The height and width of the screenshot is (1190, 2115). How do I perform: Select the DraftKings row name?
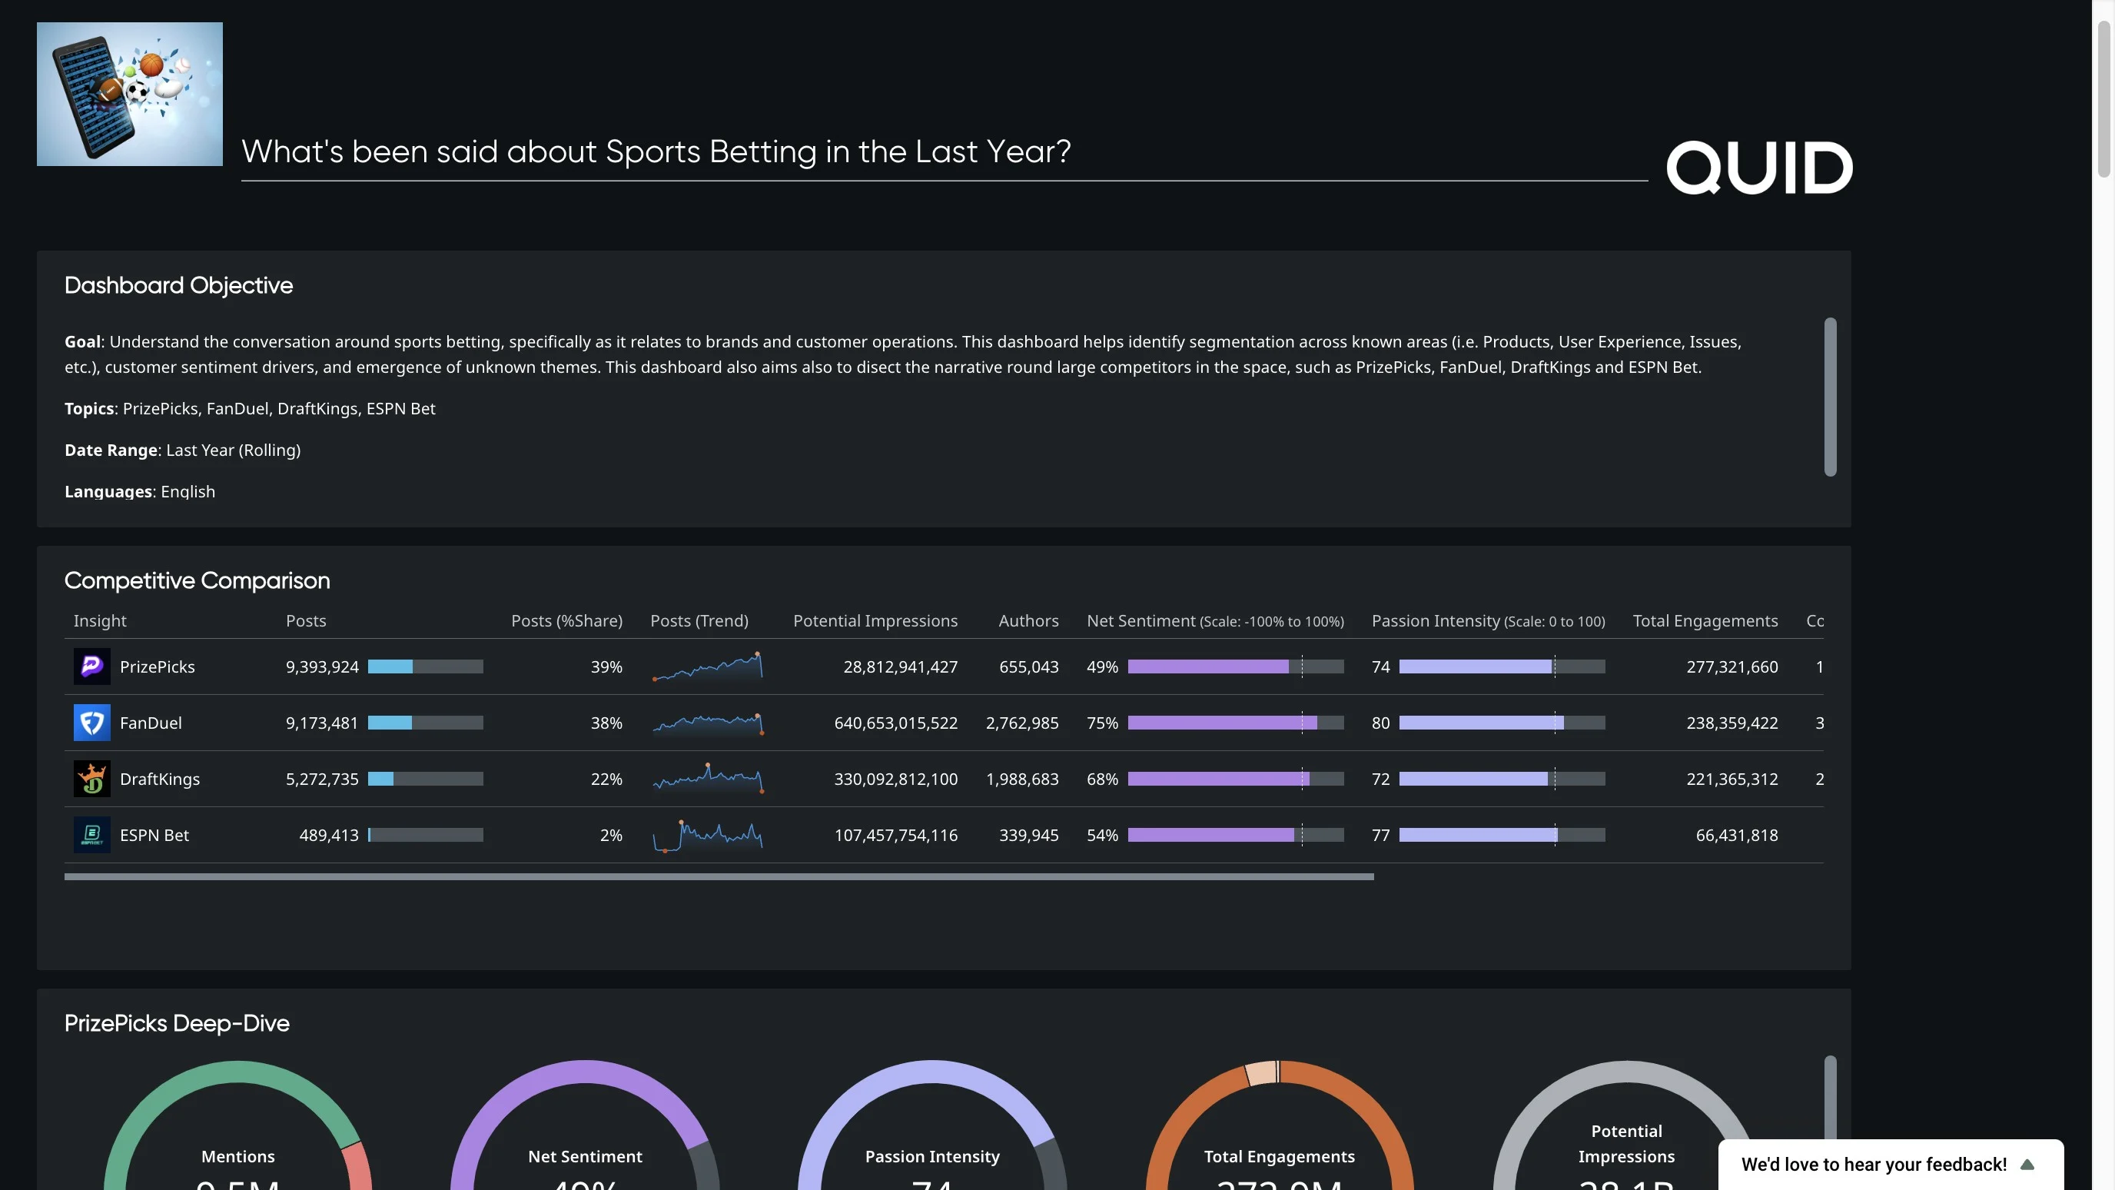click(x=160, y=779)
